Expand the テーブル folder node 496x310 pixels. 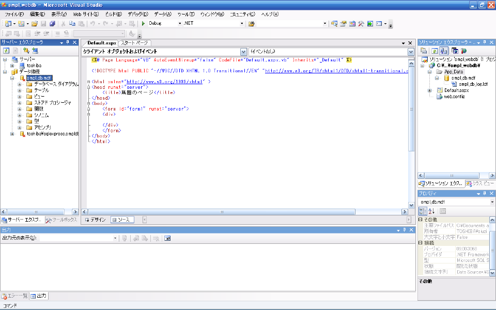click(x=20, y=90)
